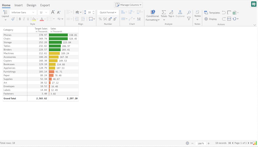The height and width of the screenshot is (147, 258).
Task: Zoom out with minus button
Action: (x=192, y=143)
